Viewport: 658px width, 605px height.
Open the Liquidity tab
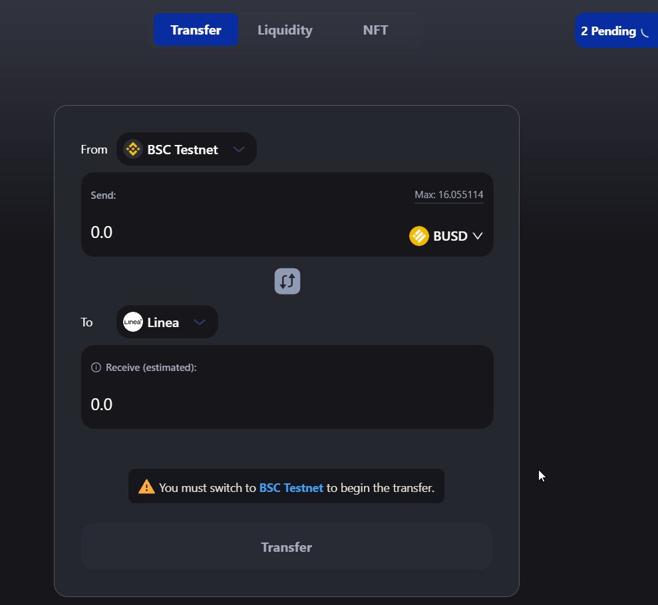tap(285, 30)
